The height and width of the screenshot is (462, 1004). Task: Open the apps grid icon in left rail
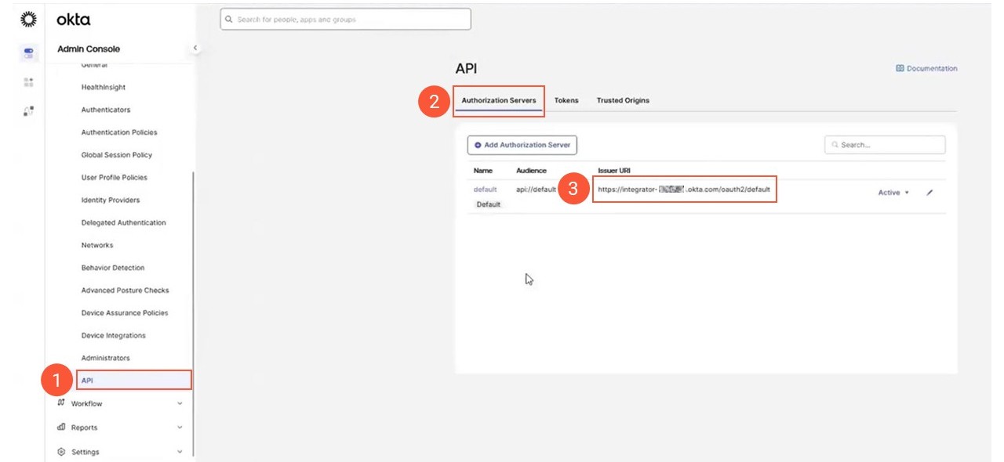28,82
